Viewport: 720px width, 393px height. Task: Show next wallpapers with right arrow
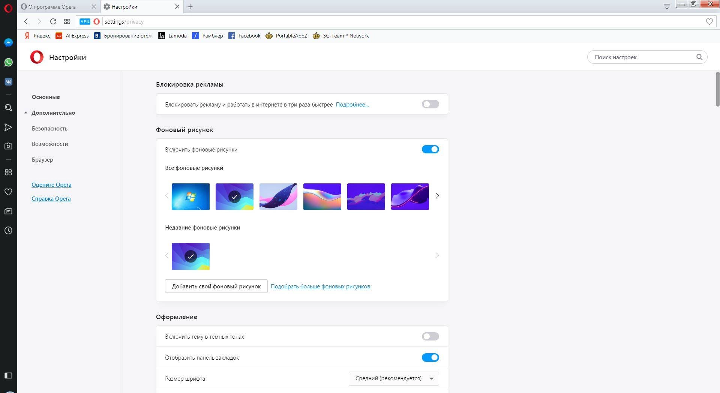point(437,196)
